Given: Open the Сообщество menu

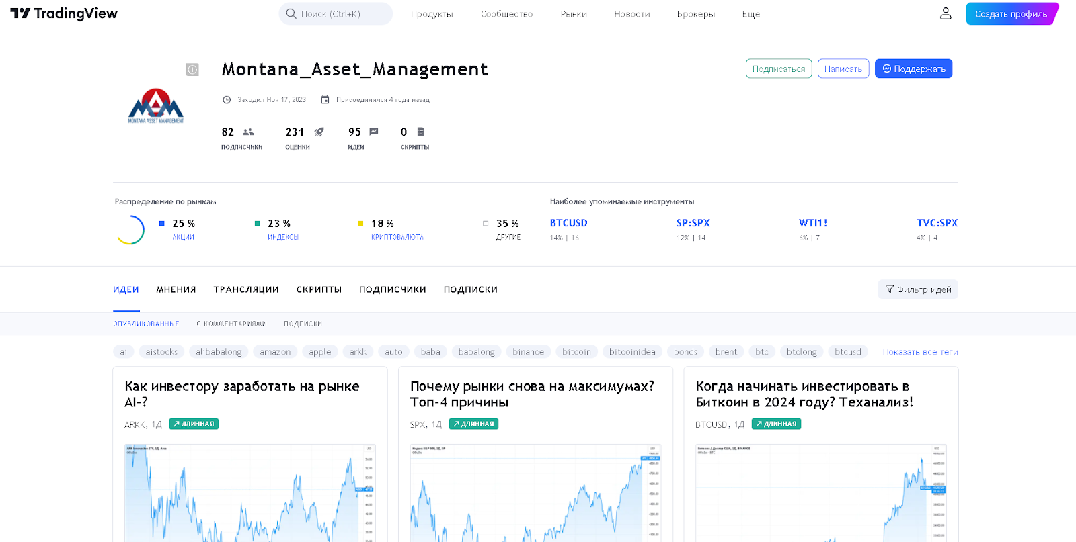Looking at the screenshot, I should coord(506,13).
